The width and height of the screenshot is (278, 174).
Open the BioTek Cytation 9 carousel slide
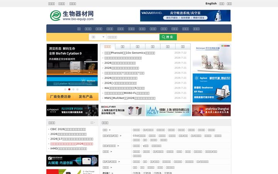tap(72, 65)
